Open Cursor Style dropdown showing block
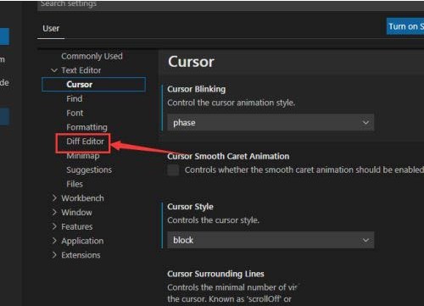This screenshot has width=424, height=306. click(271, 240)
